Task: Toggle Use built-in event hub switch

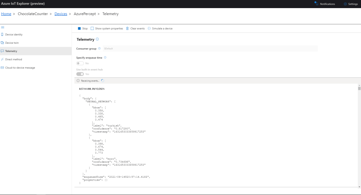Action: (x=80, y=74)
